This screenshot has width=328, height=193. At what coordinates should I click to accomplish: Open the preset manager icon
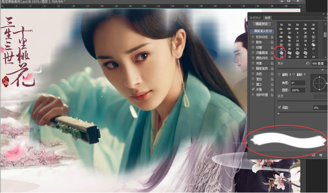pyautogui.click(x=313, y=155)
